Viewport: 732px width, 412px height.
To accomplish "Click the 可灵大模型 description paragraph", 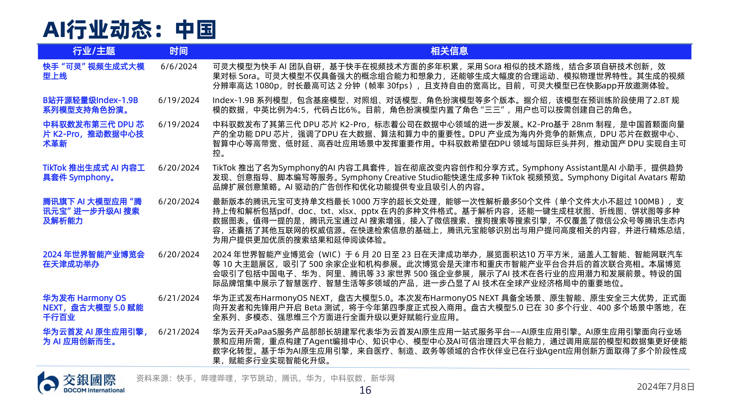I will [449, 76].
